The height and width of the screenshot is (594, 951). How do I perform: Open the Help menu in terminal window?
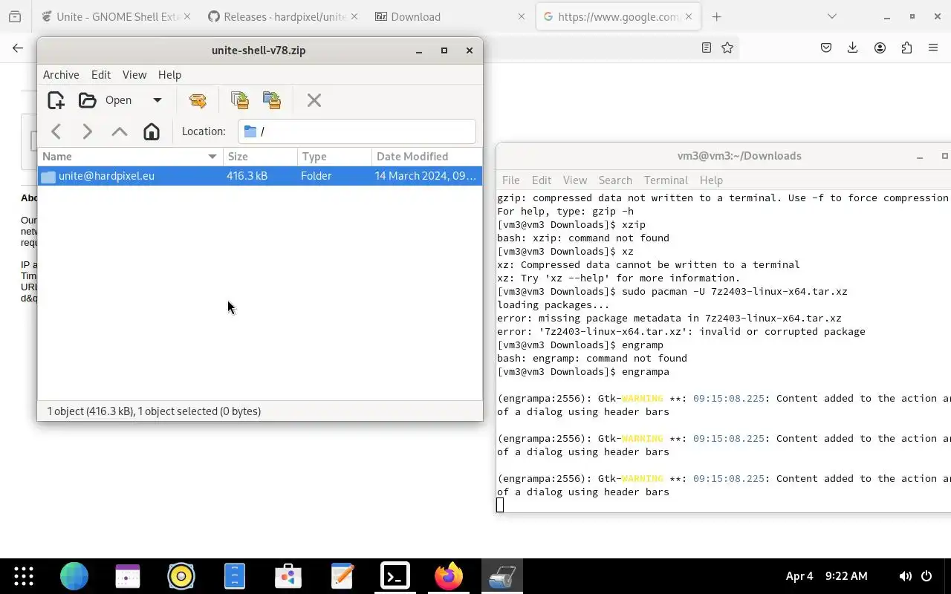pos(711,180)
